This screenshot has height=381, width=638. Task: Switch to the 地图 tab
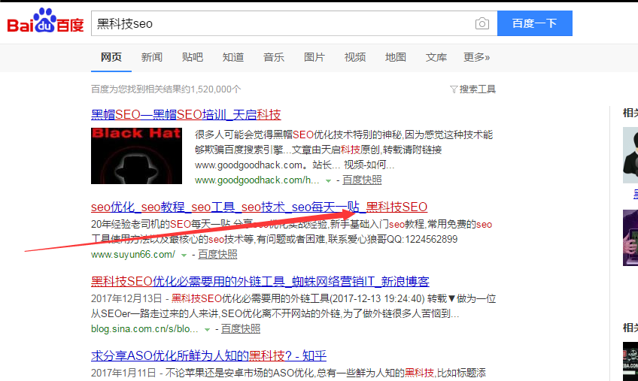(x=396, y=57)
